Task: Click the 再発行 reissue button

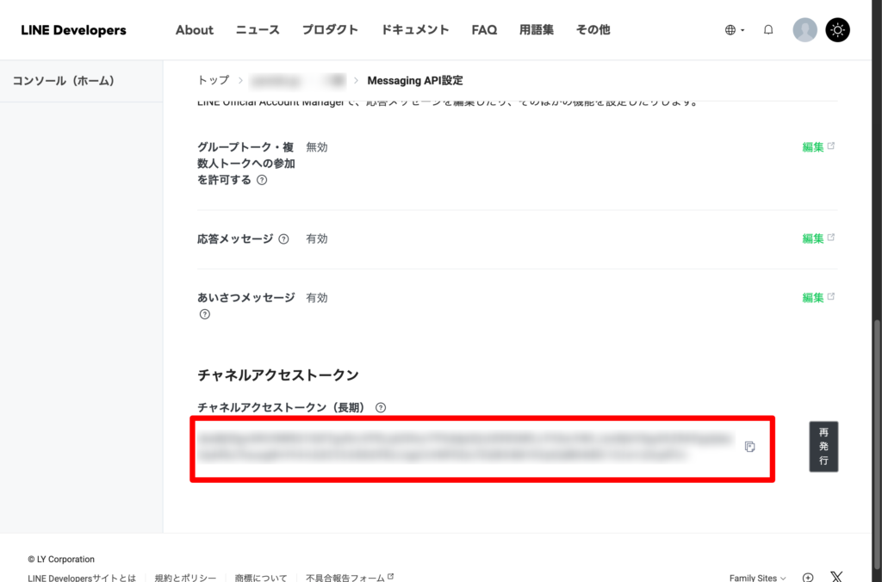Action: click(x=823, y=447)
